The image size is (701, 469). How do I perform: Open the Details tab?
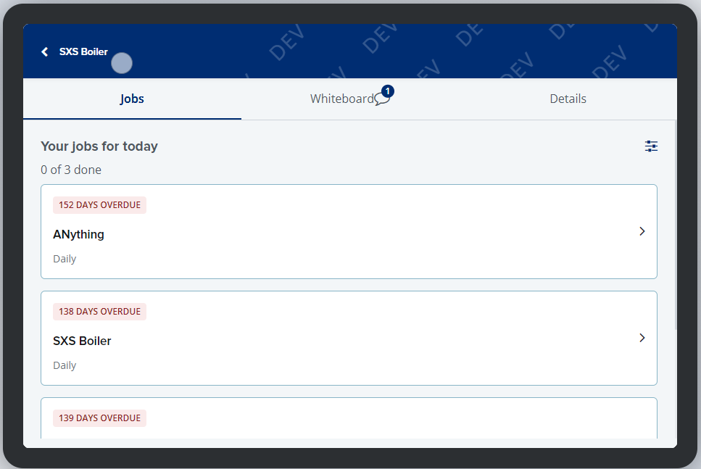[x=568, y=99]
